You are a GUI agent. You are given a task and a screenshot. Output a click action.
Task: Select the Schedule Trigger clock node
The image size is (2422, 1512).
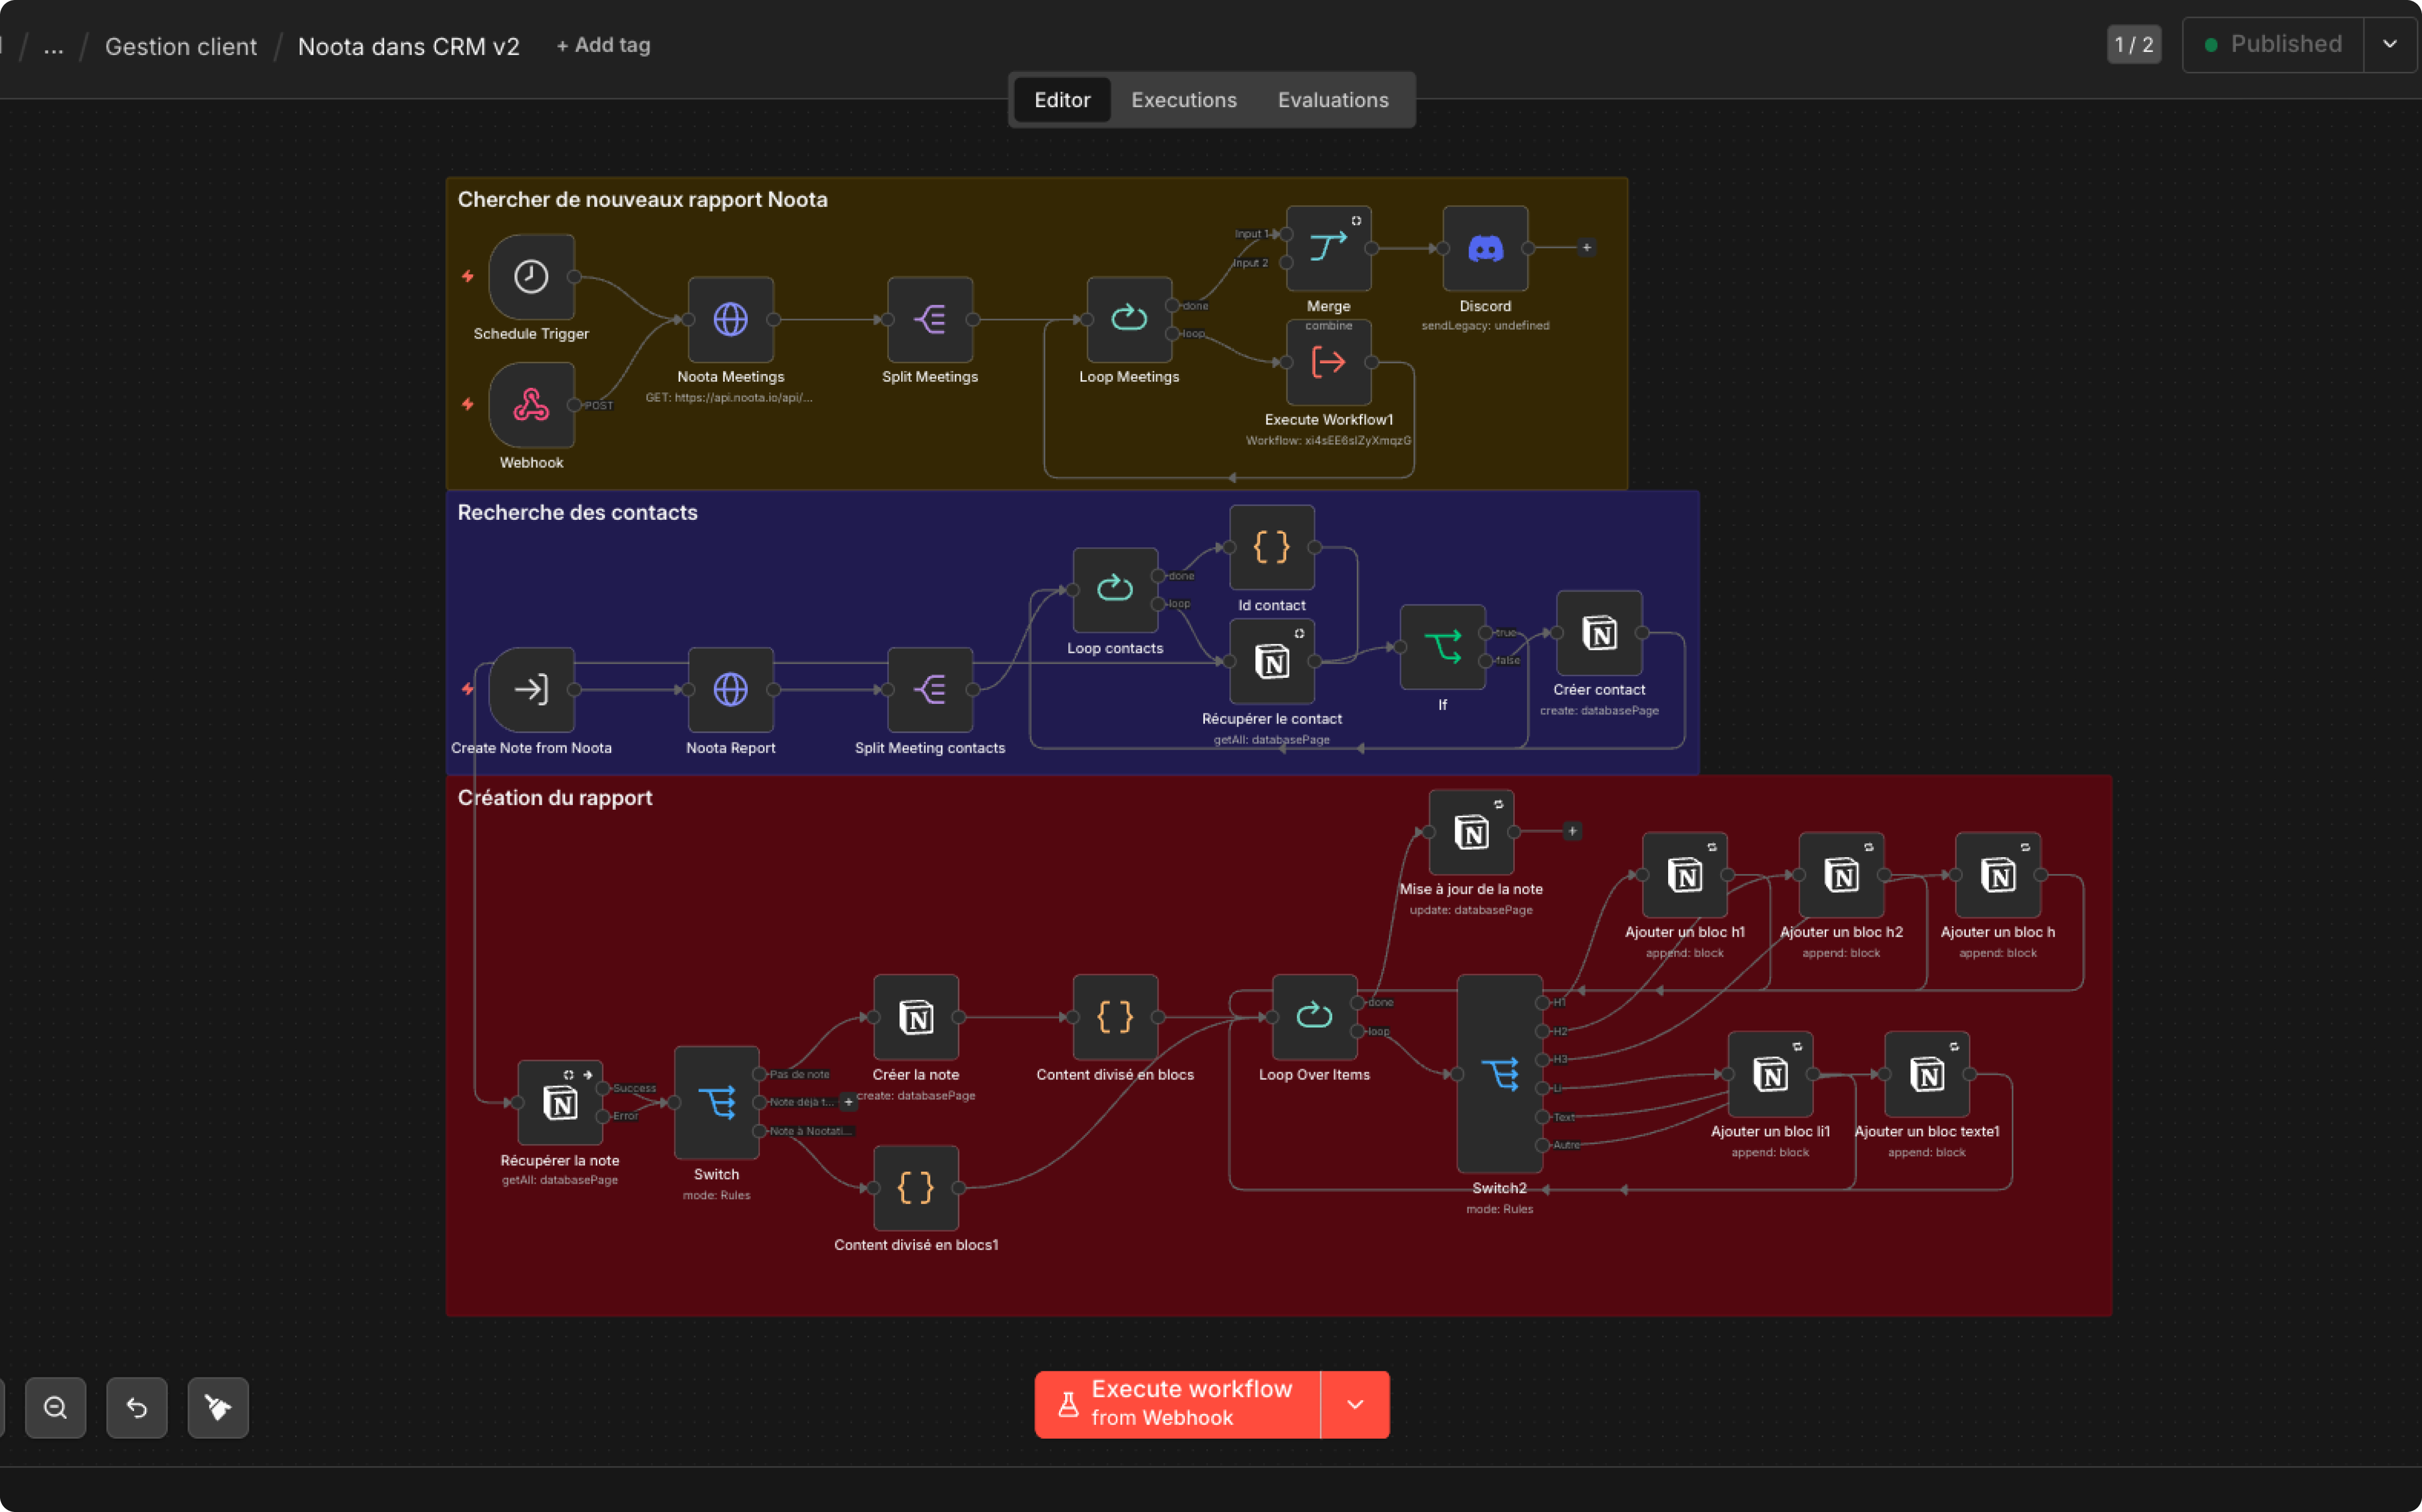coord(531,276)
